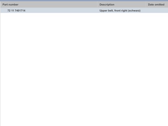Screen dimensions: 168x126
Task: Click the Date omitted column header
Action: coord(156,4)
